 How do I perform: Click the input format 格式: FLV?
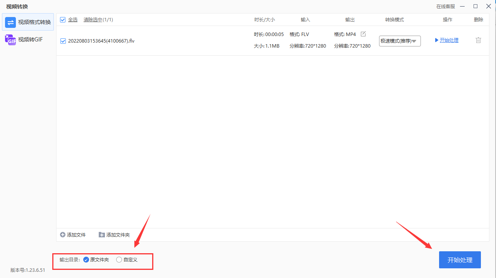click(299, 34)
